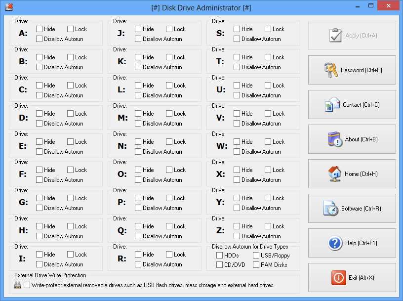
Task: Open Software (Ctrl+R) button
Action: tap(352, 209)
